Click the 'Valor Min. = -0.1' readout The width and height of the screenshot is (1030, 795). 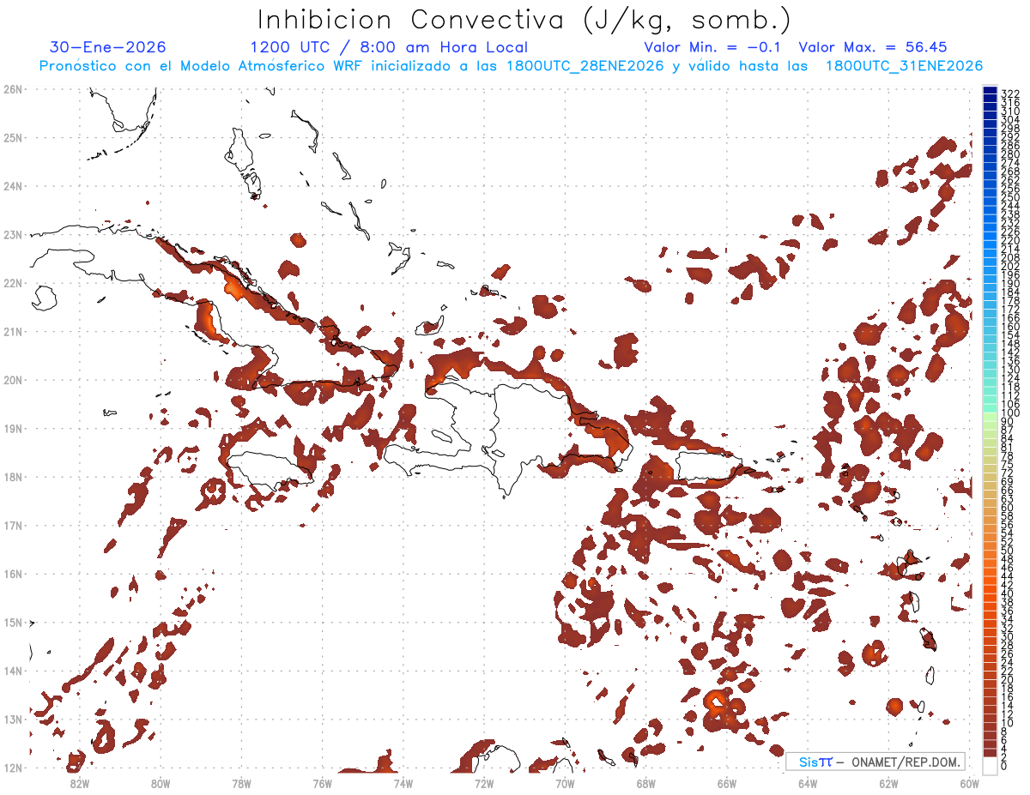coord(714,47)
